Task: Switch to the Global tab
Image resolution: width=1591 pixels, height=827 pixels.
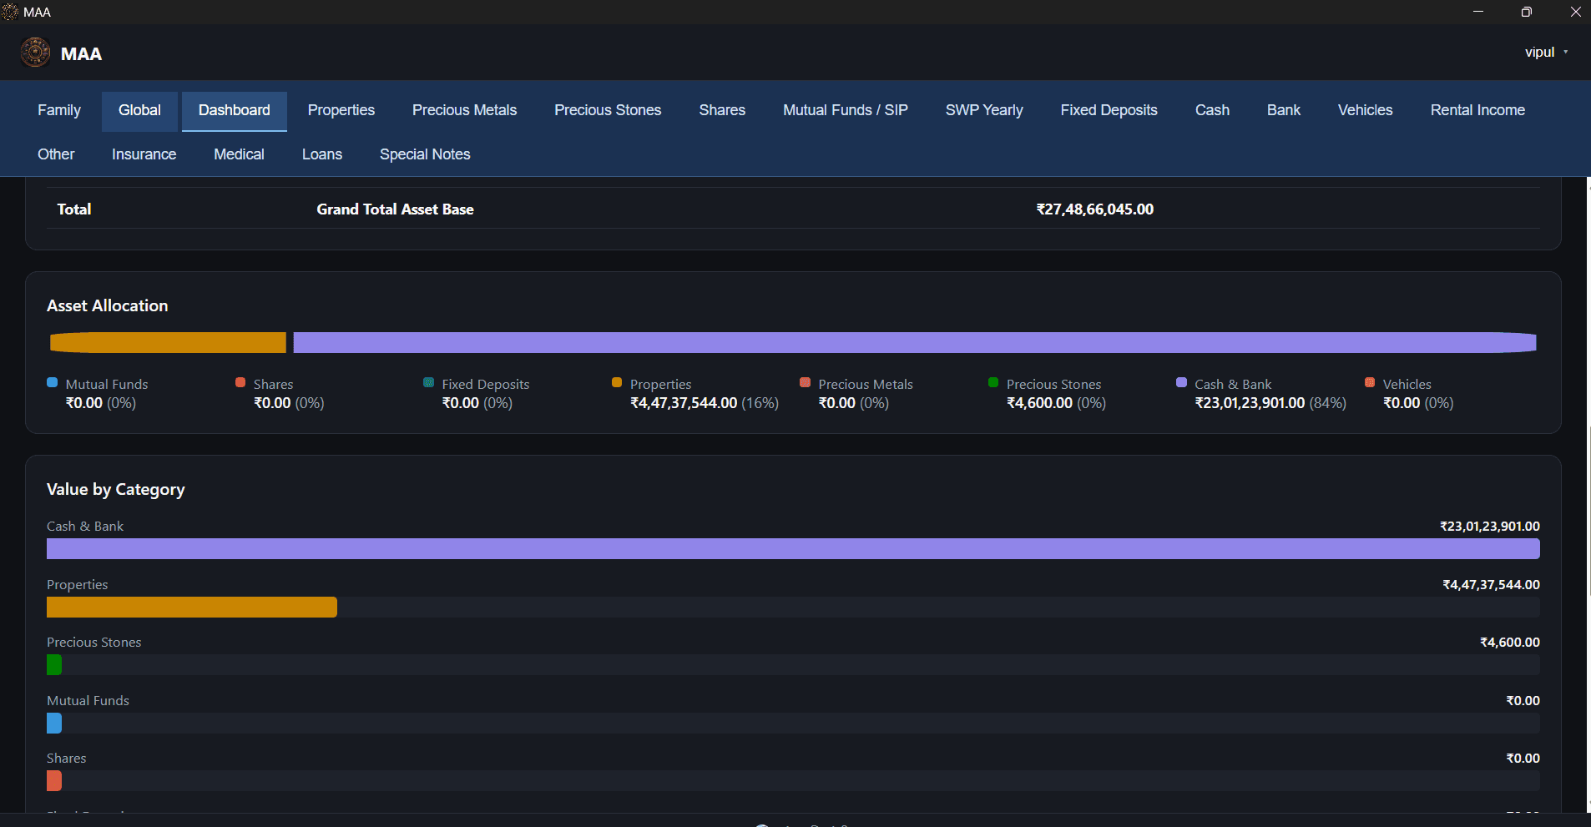Action: (139, 110)
